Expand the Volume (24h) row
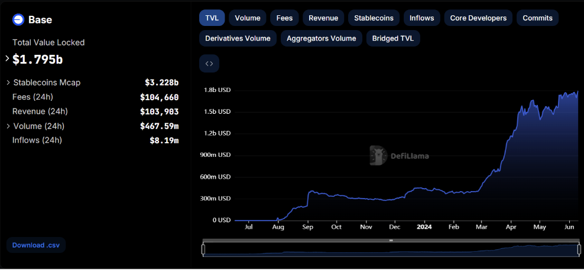This screenshot has width=584, height=270. 8,126
